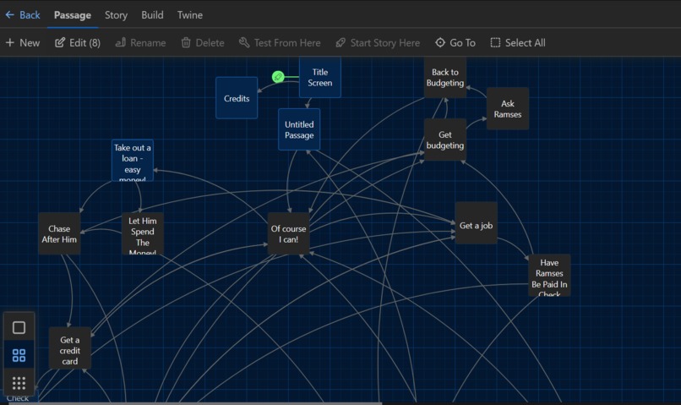Click Edit (8) in toolbar
This screenshot has width=681, height=405.
[78, 42]
